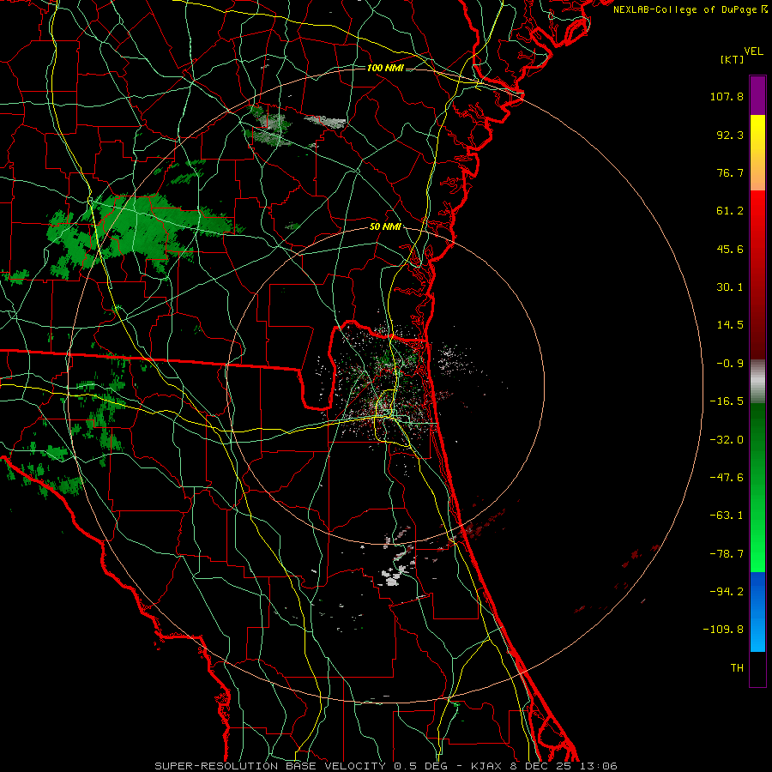Click the Super-Resolution Base Velocity caption text

click(x=385, y=766)
